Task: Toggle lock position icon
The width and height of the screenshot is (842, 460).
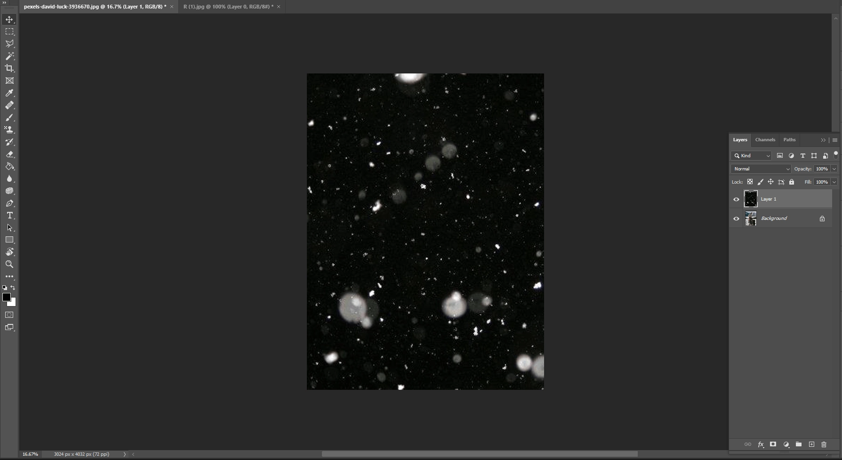Action: click(x=770, y=182)
